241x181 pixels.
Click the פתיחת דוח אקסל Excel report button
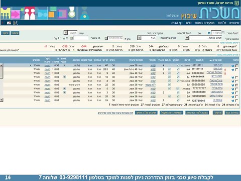click(171, 113)
